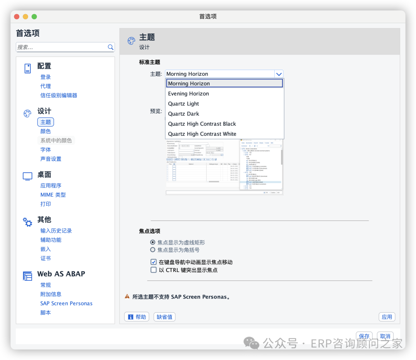Select 焦点显示为虚线矩形 radio button

tap(153, 242)
